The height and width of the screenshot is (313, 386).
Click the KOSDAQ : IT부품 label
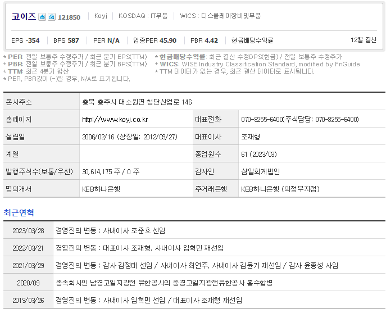click(x=143, y=16)
